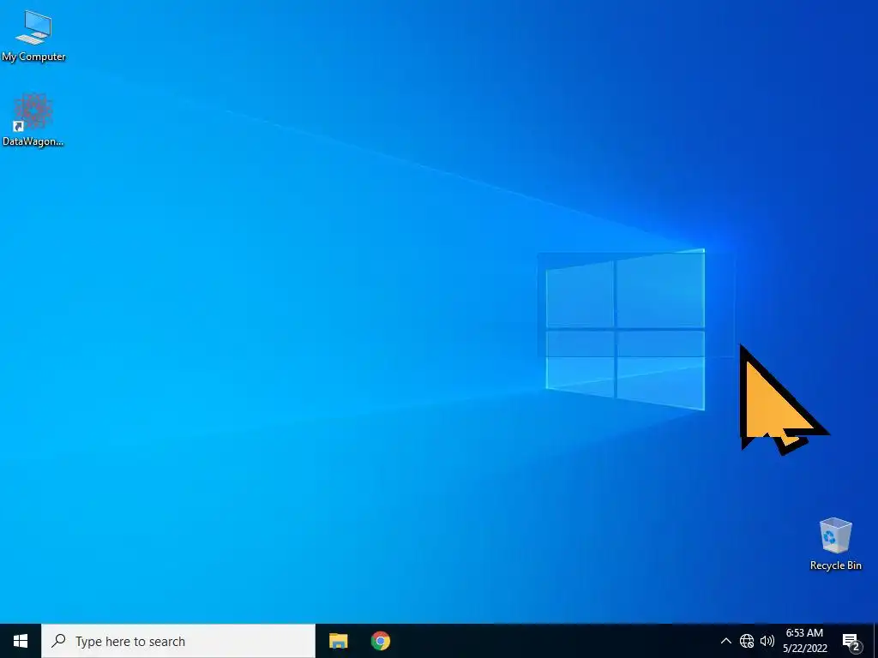878x658 pixels.
Task: Click the magnifier icon in search box
Action: pos(58,641)
